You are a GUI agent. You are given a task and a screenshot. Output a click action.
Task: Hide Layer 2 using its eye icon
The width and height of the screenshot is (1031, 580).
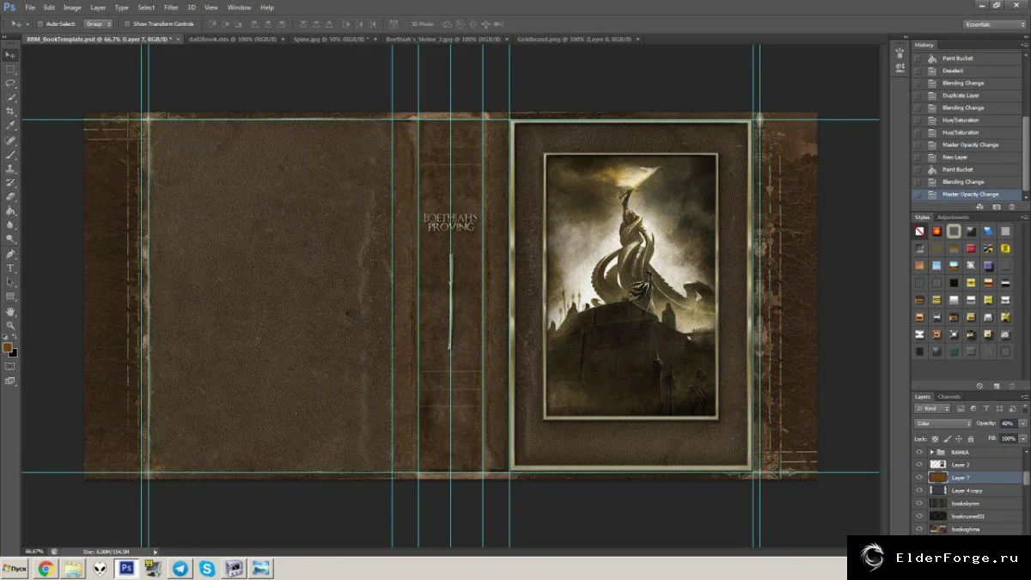click(919, 465)
